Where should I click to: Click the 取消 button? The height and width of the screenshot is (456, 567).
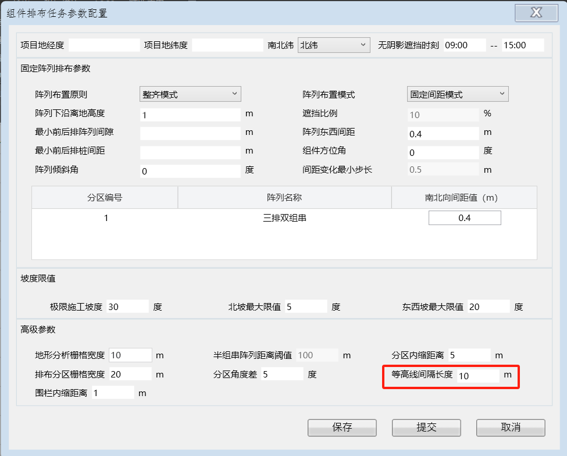coord(510,427)
